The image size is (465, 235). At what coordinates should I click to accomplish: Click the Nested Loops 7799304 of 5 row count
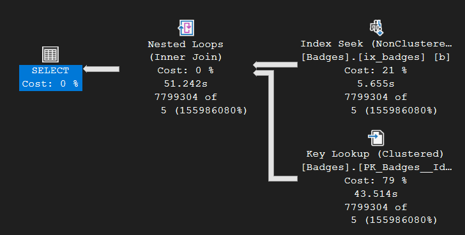pos(201,103)
